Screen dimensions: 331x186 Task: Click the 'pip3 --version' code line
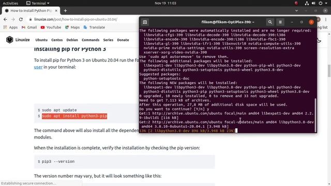click(58, 162)
